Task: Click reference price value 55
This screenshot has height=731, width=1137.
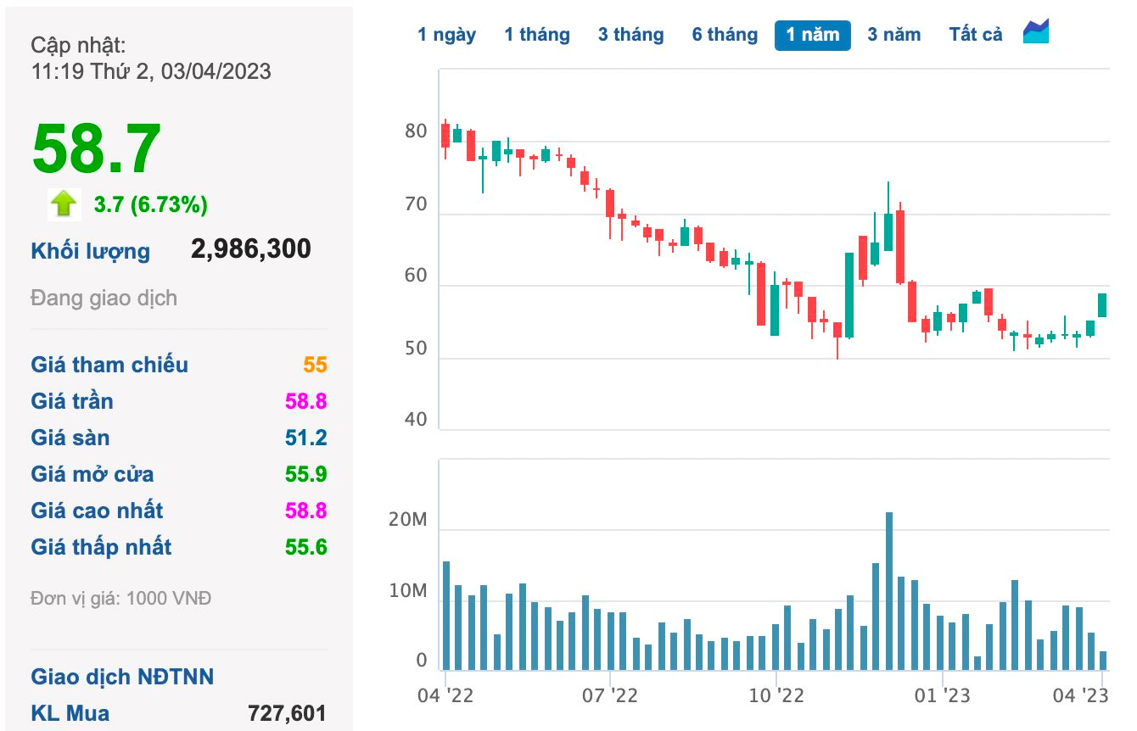Action: [x=315, y=365]
